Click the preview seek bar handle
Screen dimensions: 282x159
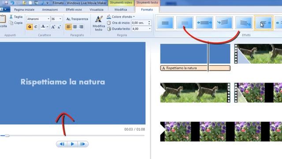tap(7, 136)
